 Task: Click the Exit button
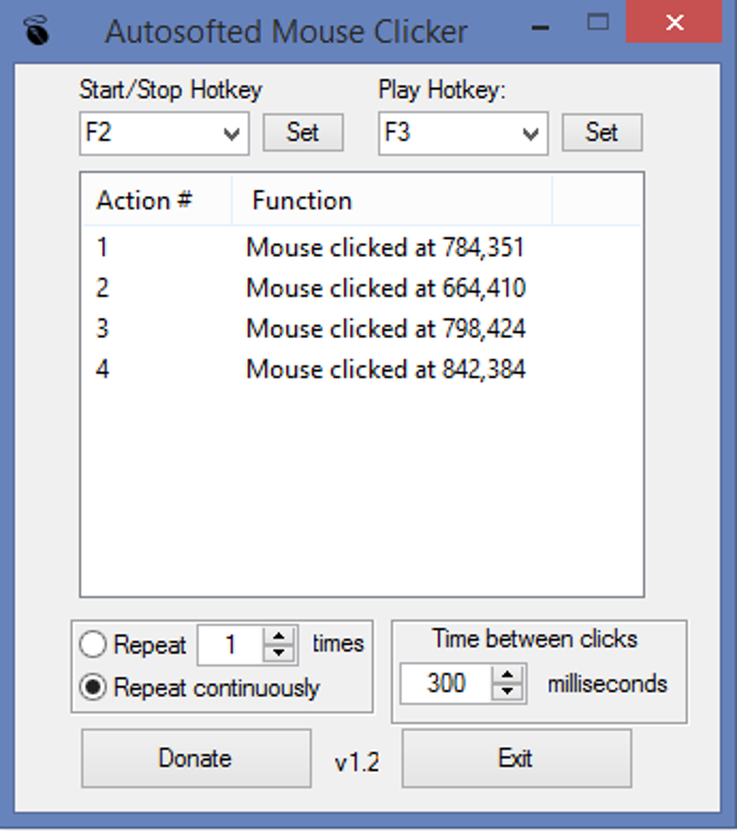click(517, 759)
